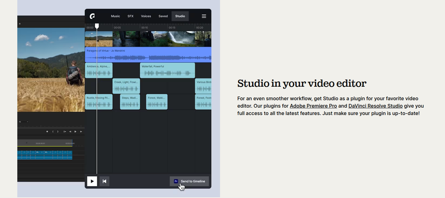
Task: Switch to the SFX tab
Action: 131,16
